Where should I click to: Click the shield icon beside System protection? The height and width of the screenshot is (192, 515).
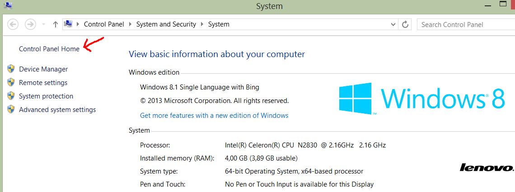11,96
